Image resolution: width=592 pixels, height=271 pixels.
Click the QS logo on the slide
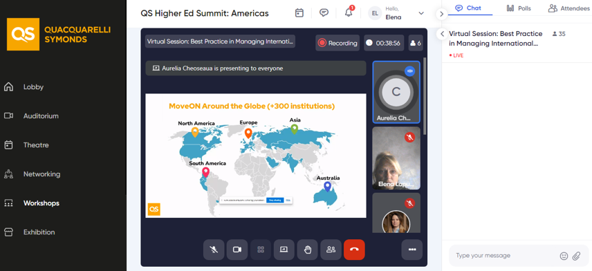(154, 209)
